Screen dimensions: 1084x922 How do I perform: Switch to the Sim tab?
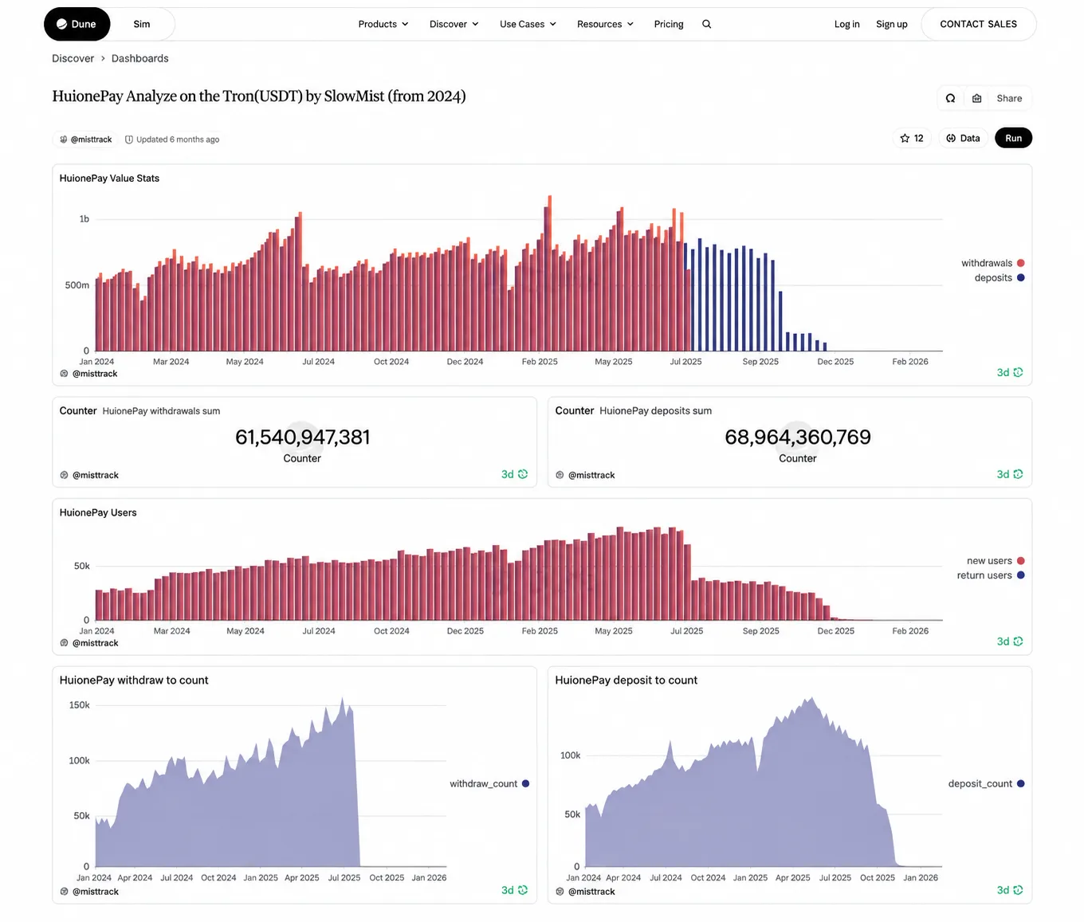click(x=142, y=24)
